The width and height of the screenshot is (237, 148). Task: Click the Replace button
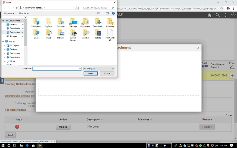(x=207, y=127)
